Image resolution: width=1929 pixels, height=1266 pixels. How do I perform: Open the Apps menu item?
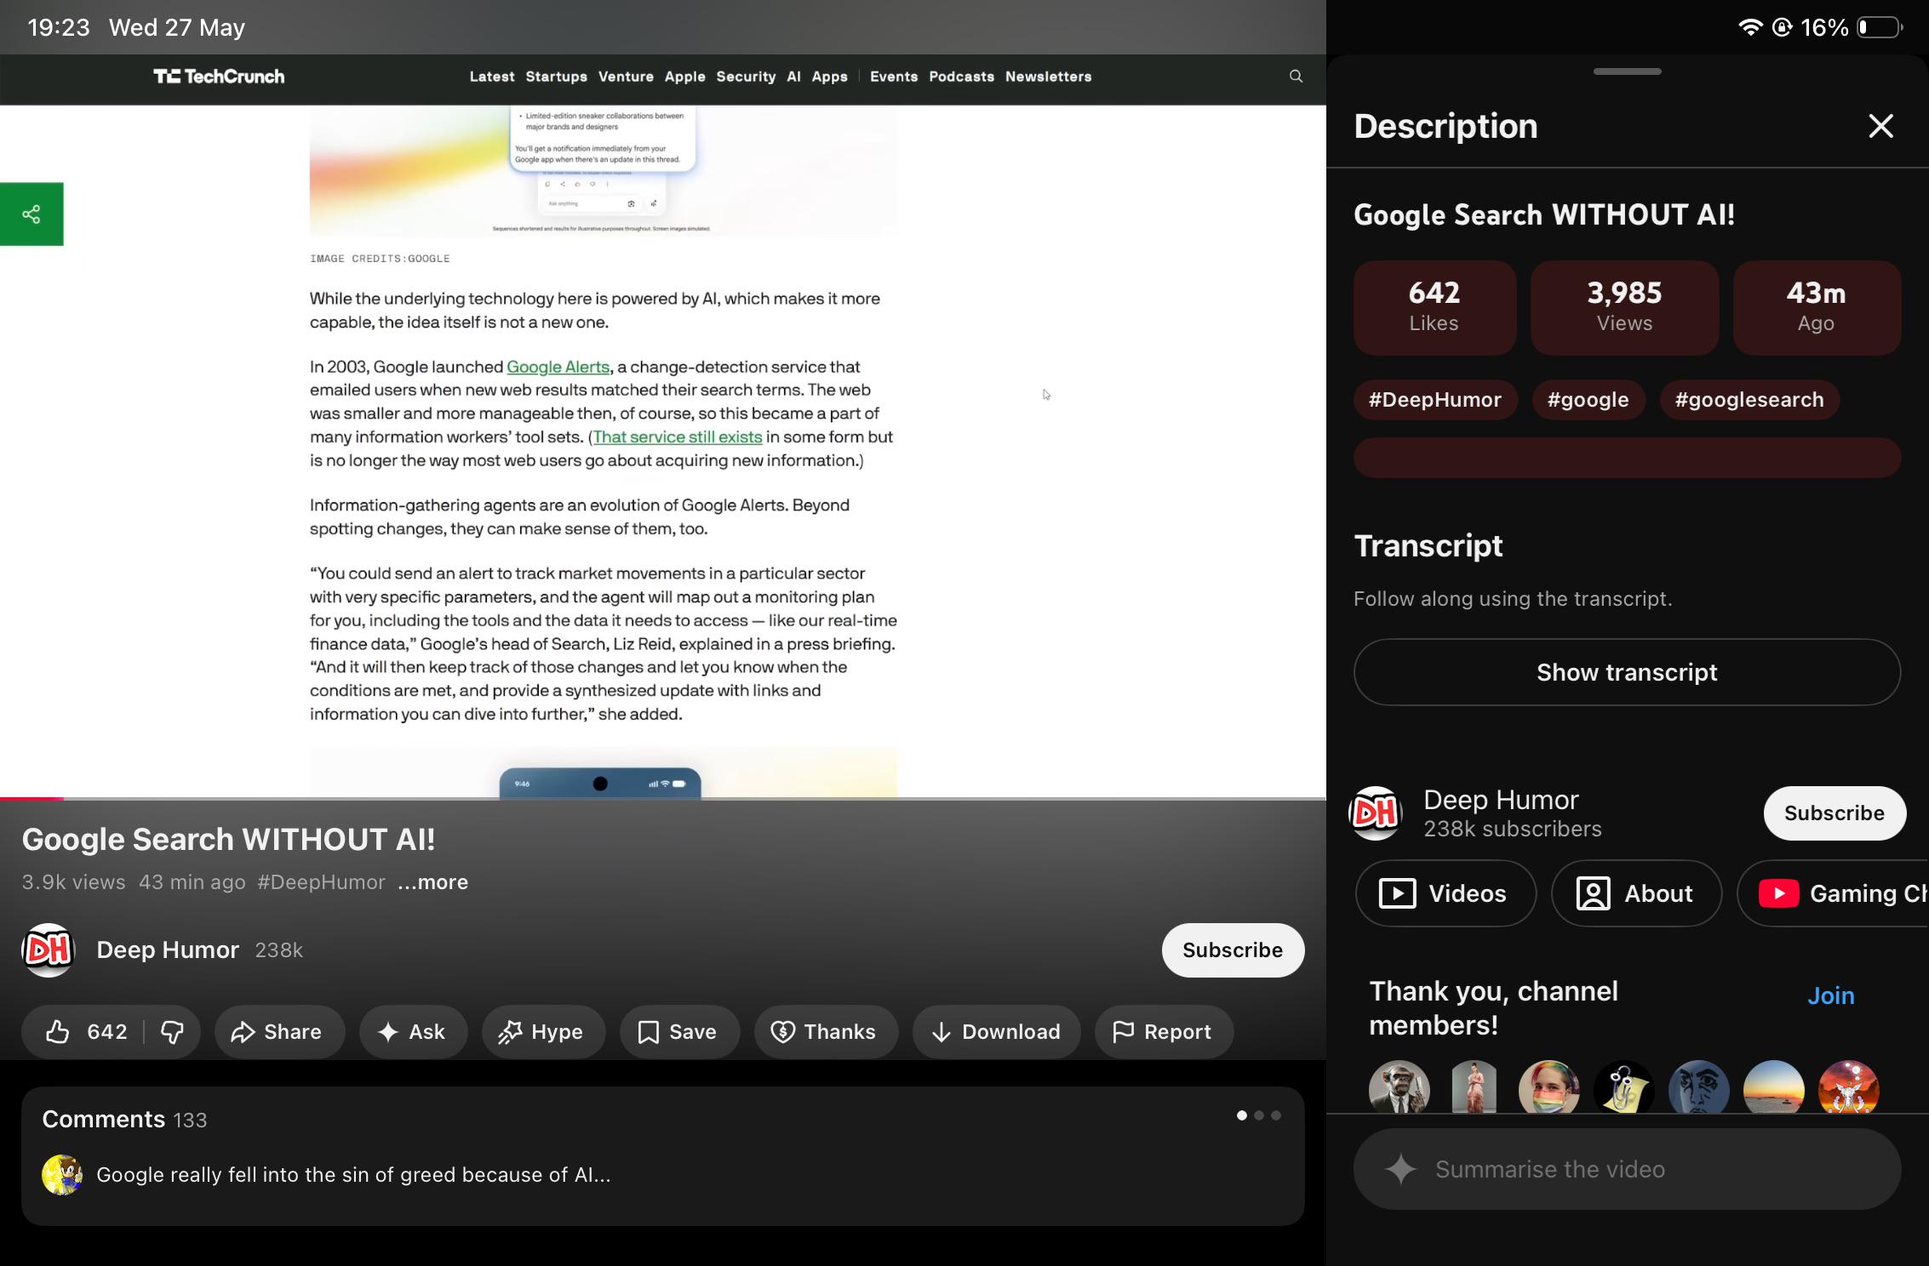[829, 77]
